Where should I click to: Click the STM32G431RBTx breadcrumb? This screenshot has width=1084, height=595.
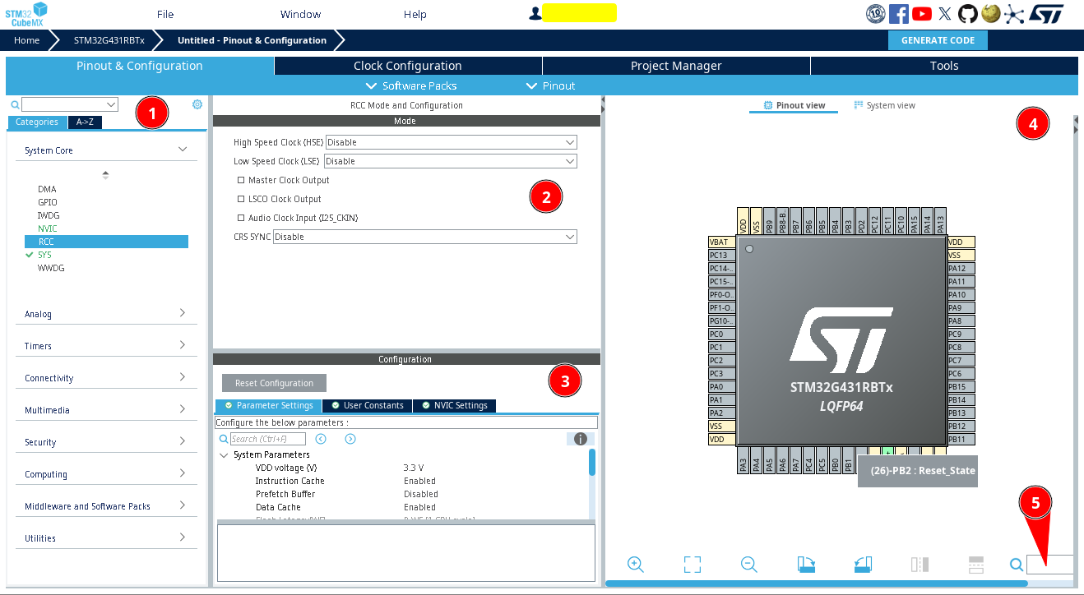tap(109, 40)
